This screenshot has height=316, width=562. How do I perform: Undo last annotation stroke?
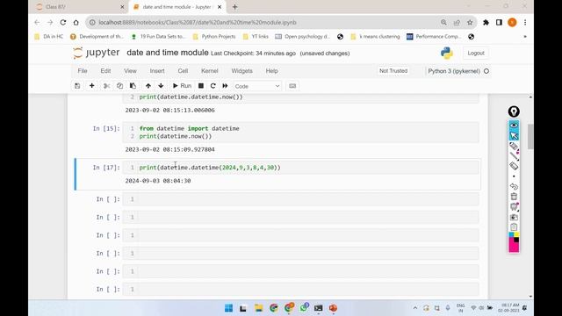pyautogui.click(x=514, y=187)
